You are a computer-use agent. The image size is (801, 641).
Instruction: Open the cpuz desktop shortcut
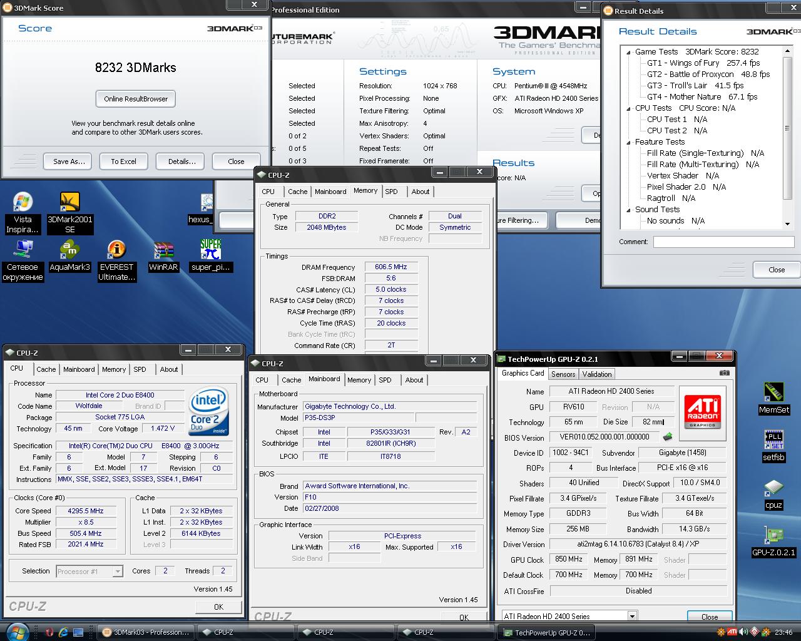click(x=773, y=494)
